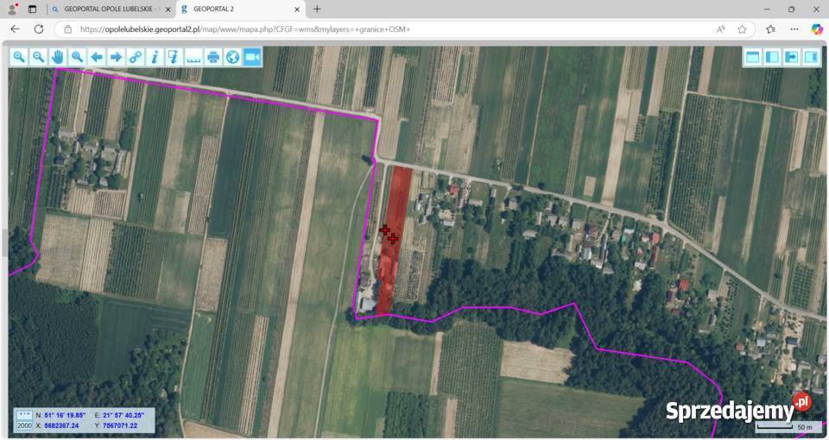The width and height of the screenshot is (829, 440).
Task: Toggle the highlighted video camera tool
Action: point(252,57)
